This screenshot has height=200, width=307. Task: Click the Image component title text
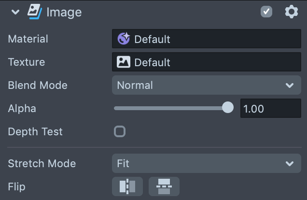64,13
